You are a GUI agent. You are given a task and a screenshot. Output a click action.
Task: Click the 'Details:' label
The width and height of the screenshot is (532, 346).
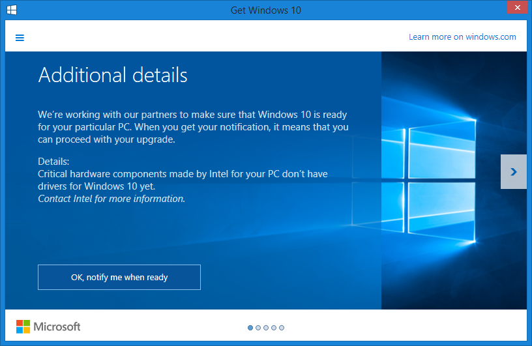coord(53,161)
